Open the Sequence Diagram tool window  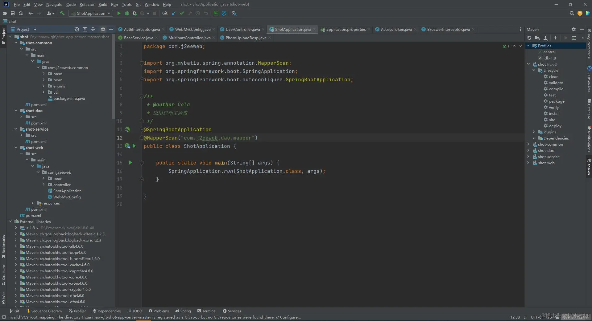coord(44,311)
